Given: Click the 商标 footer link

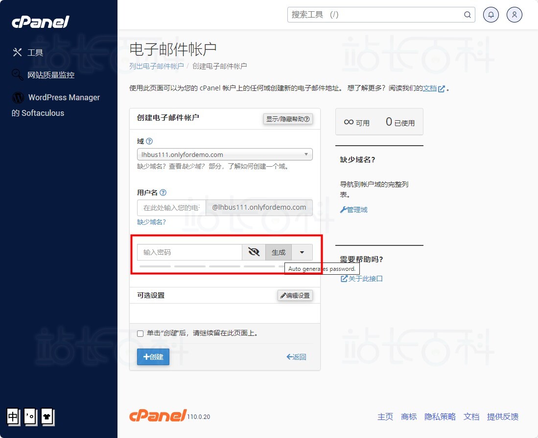Looking at the screenshot, I should tap(409, 417).
